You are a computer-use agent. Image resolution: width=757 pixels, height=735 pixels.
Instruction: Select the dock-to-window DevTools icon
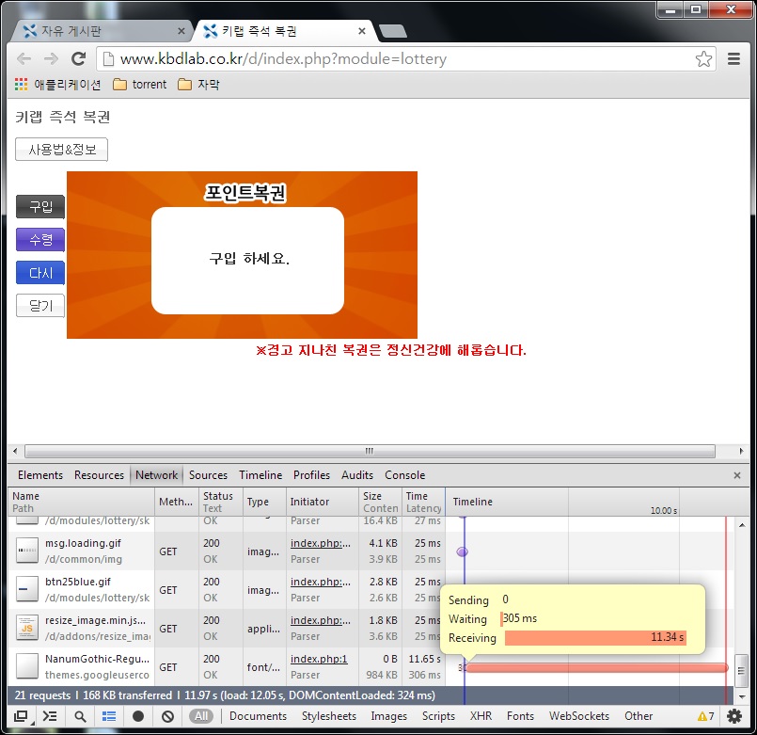click(x=20, y=715)
